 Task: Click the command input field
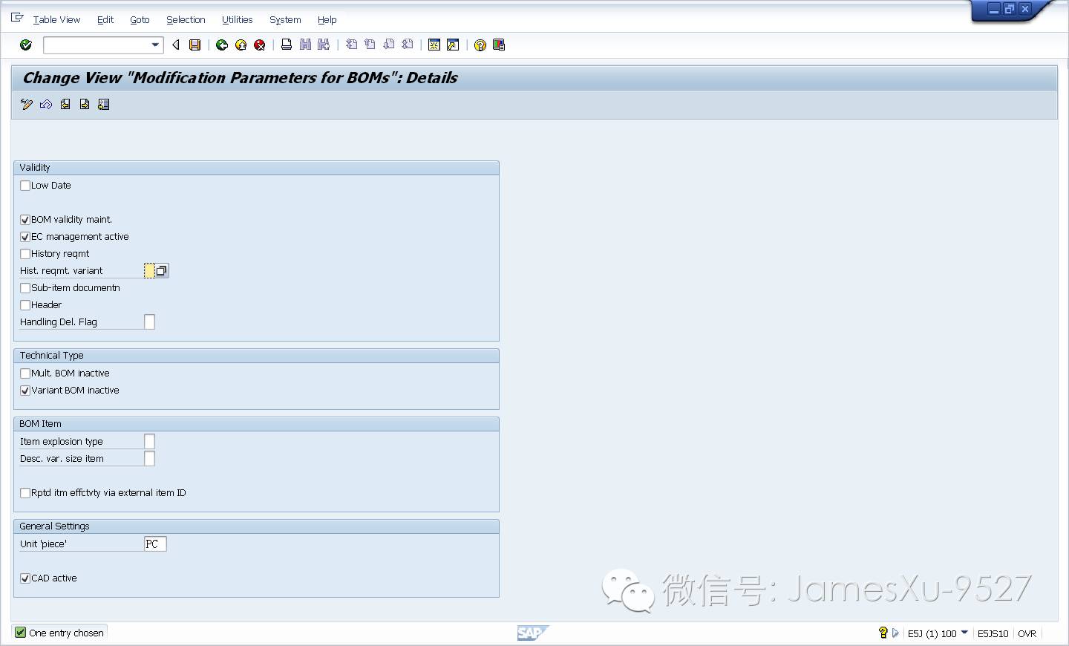point(97,45)
